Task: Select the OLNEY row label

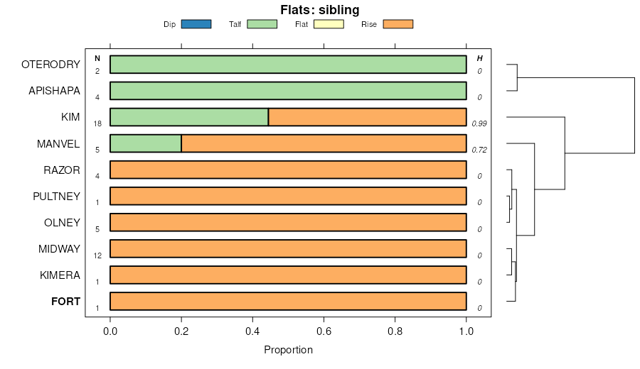Action: 62,223
